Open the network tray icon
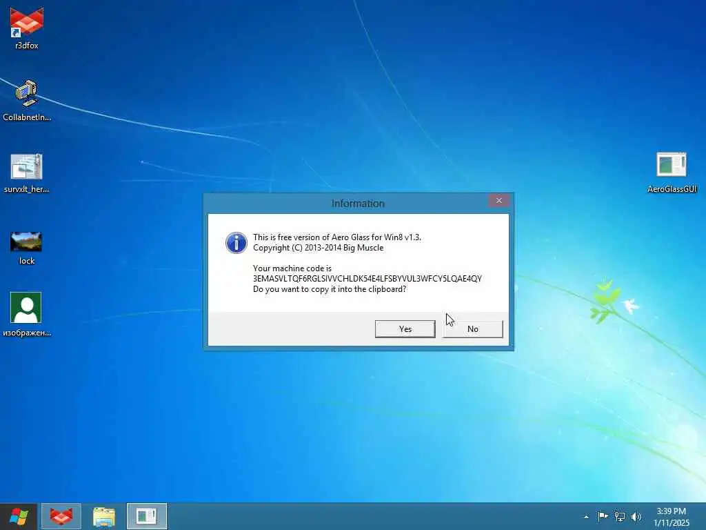 620,516
